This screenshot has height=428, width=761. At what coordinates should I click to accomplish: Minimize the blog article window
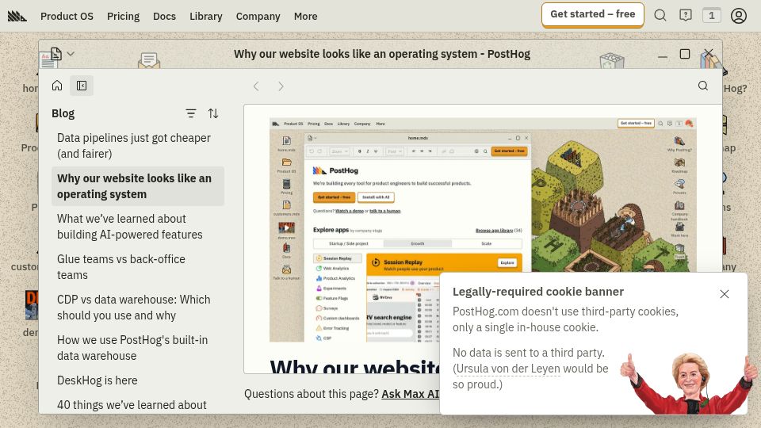(x=663, y=55)
